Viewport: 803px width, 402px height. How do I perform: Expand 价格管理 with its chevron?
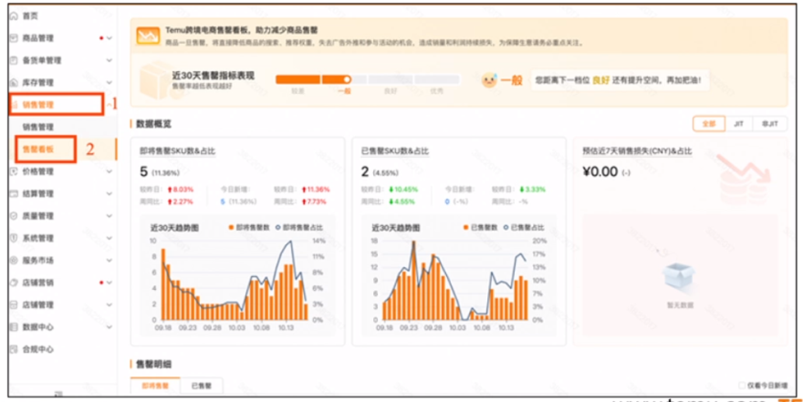coord(109,172)
